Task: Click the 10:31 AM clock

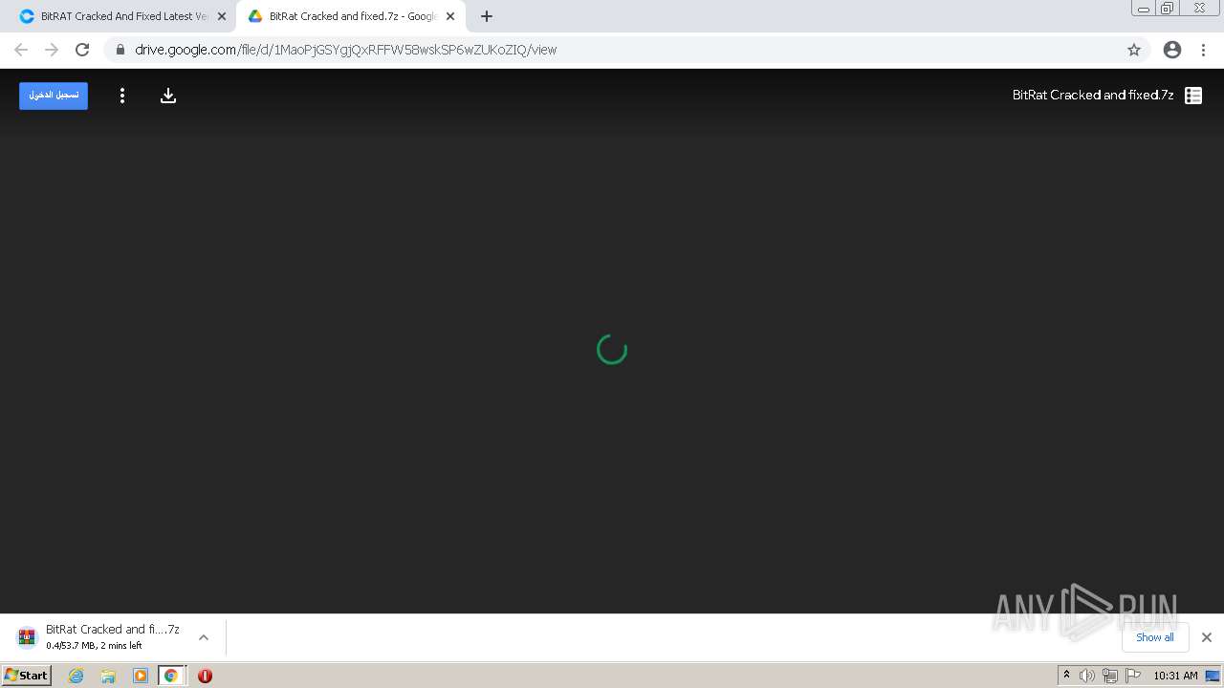Action: point(1175,676)
